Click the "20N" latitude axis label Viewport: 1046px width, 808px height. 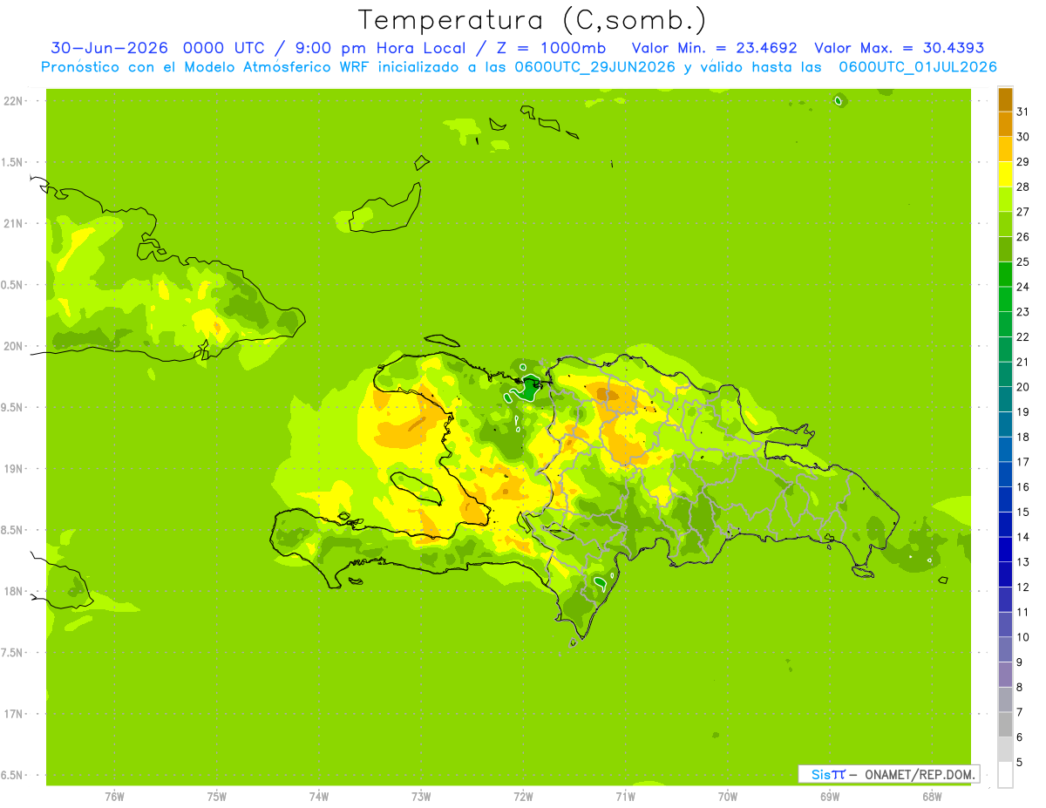tap(13, 346)
